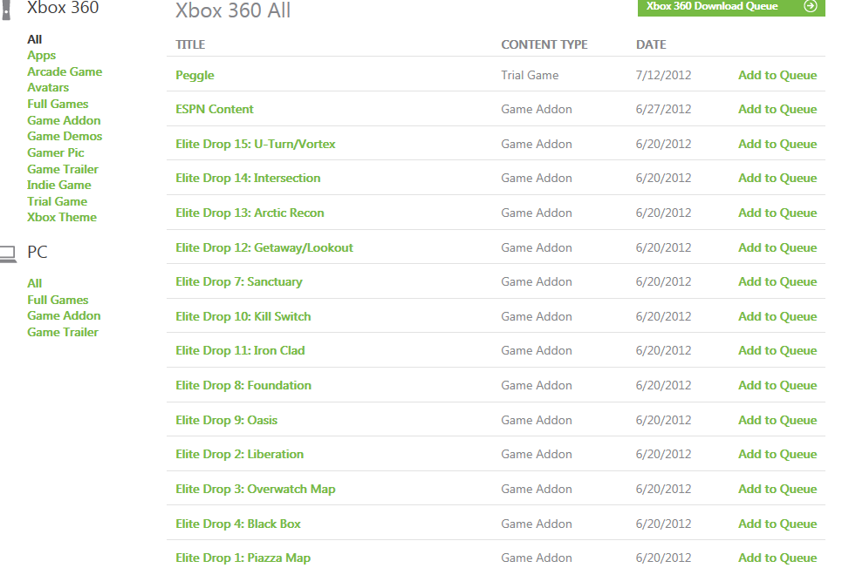Open the Xbox 360 Download Queue
This screenshot has height=568, width=842.
click(731, 7)
